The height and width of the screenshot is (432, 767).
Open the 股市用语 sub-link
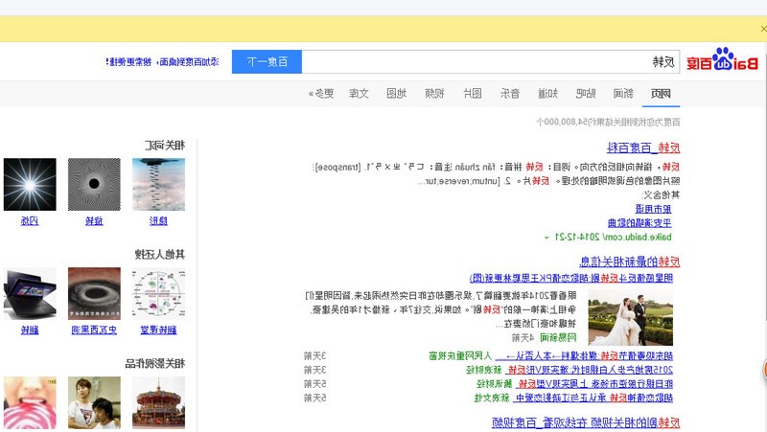tap(654, 209)
